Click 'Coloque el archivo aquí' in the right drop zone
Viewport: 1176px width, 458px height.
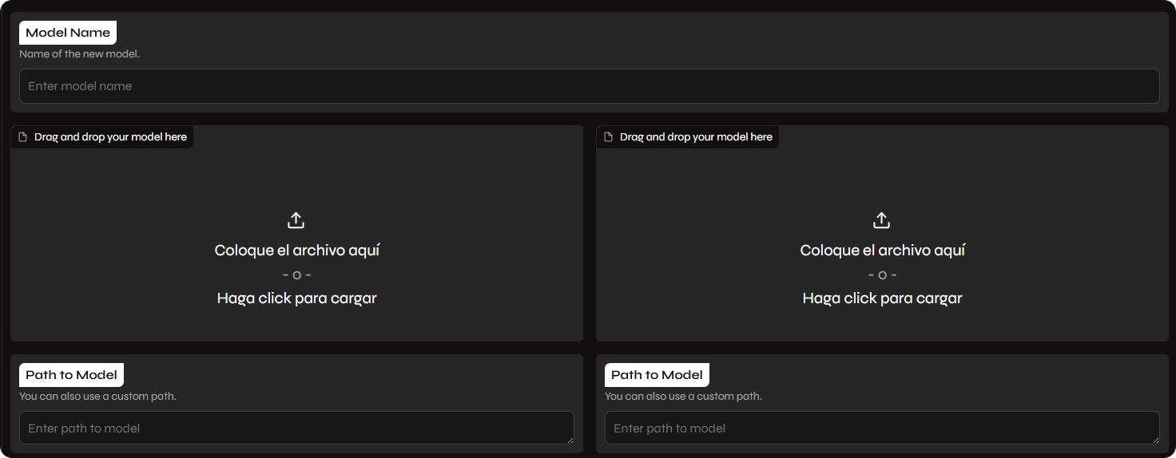pos(882,251)
